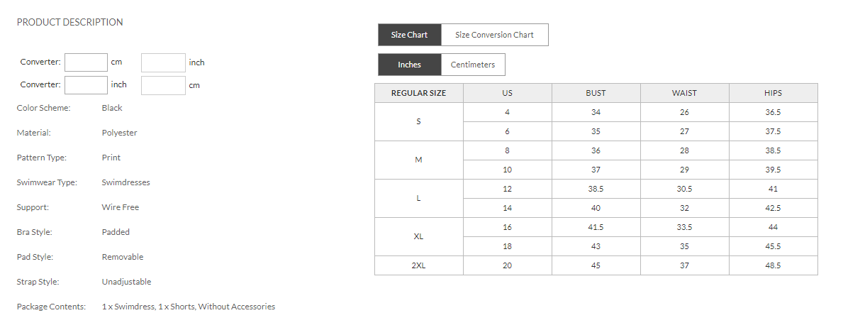The height and width of the screenshot is (330, 843).
Task: Open the Size Conversion Chart tab
Action: click(494, 35)
